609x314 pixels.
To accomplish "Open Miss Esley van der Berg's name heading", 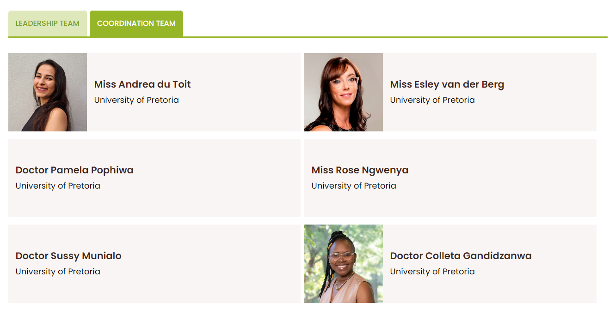I will click(x=447, y=84).
